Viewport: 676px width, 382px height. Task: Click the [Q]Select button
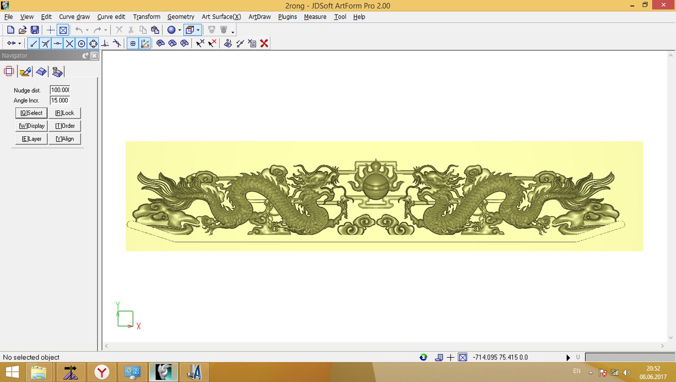pyautogui.click(x=31, y=113)
